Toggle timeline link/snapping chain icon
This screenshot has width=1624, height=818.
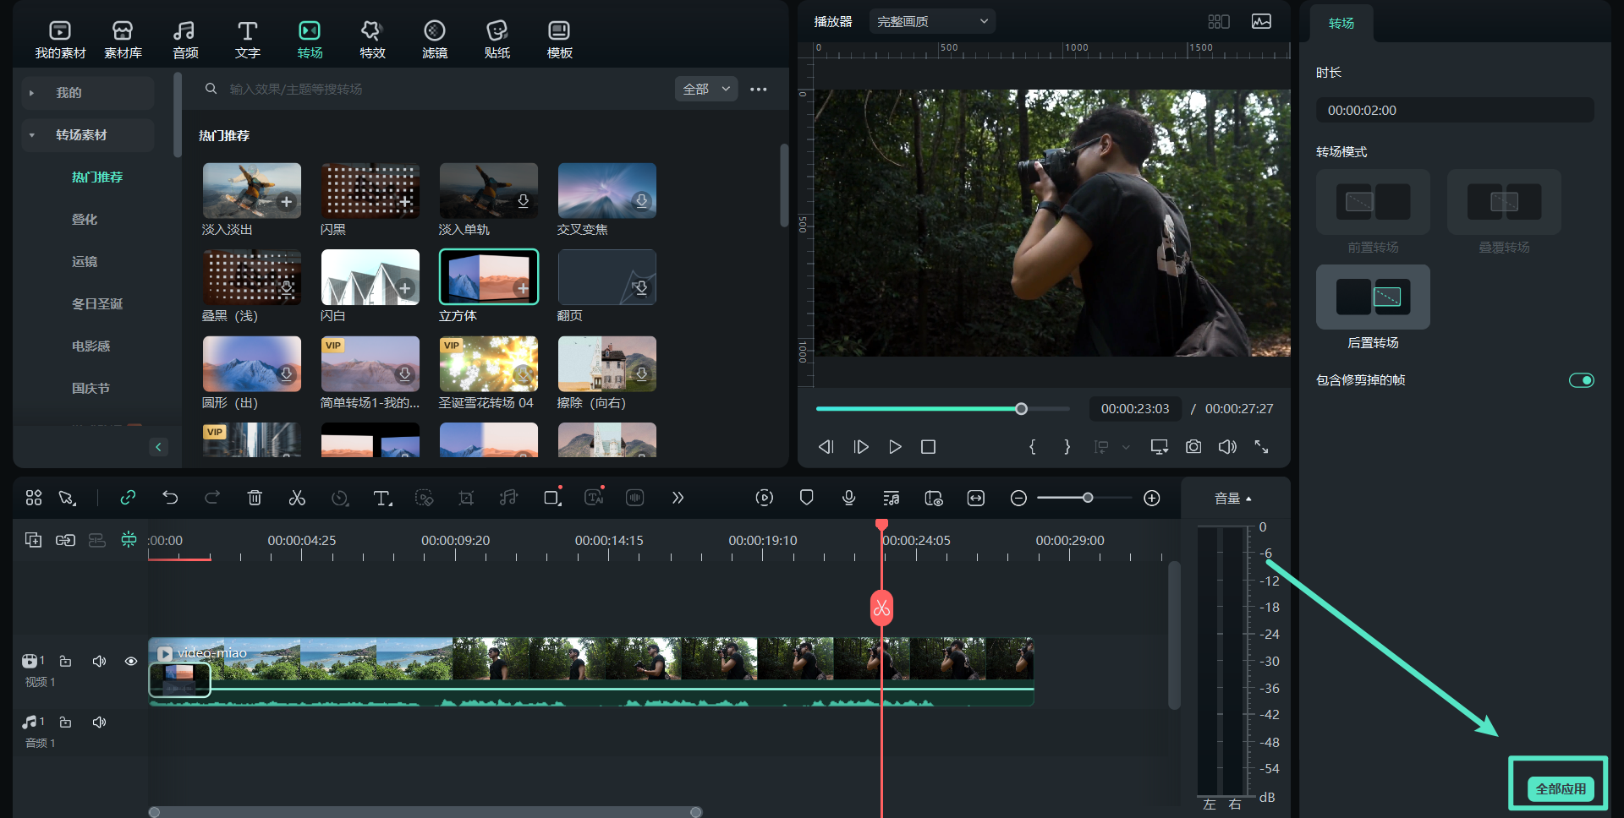(128, 498)
